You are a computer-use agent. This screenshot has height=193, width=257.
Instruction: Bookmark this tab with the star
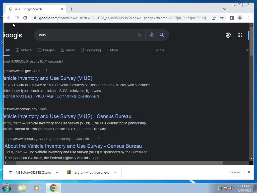[222, 18]
